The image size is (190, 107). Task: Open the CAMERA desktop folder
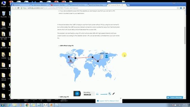pos(4,56)
